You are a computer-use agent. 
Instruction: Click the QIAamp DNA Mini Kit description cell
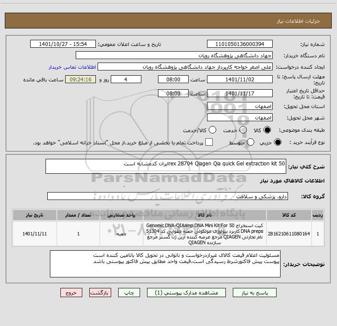click(205, 234)
